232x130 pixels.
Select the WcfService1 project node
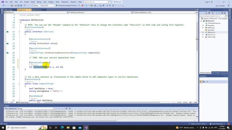pos(210,21)
